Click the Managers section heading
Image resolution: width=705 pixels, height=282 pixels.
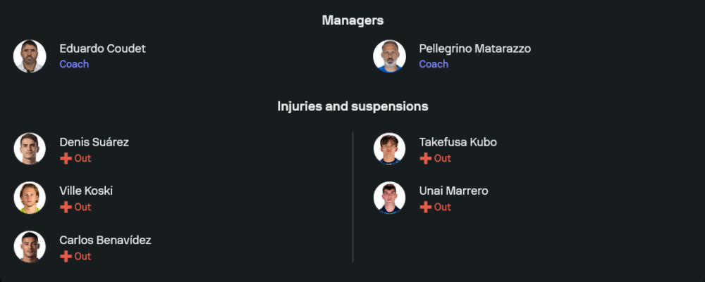[x=352, y=20]
